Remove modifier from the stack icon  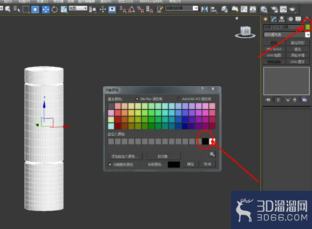pos(295,100)
